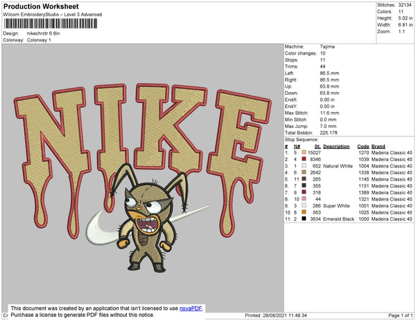Screen dimensions: 416x321
Task: Click the Zoom value 1:1
Action: coord(401,32)
